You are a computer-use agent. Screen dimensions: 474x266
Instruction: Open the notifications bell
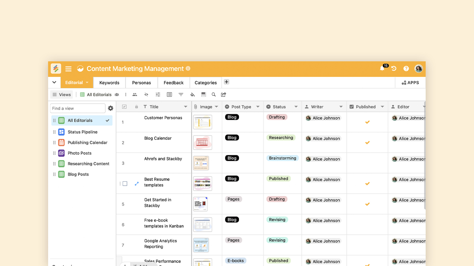tap(382, 68)
